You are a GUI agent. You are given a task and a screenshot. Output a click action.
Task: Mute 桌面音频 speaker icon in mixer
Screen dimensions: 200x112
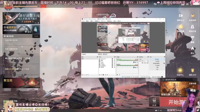point(135,67)
